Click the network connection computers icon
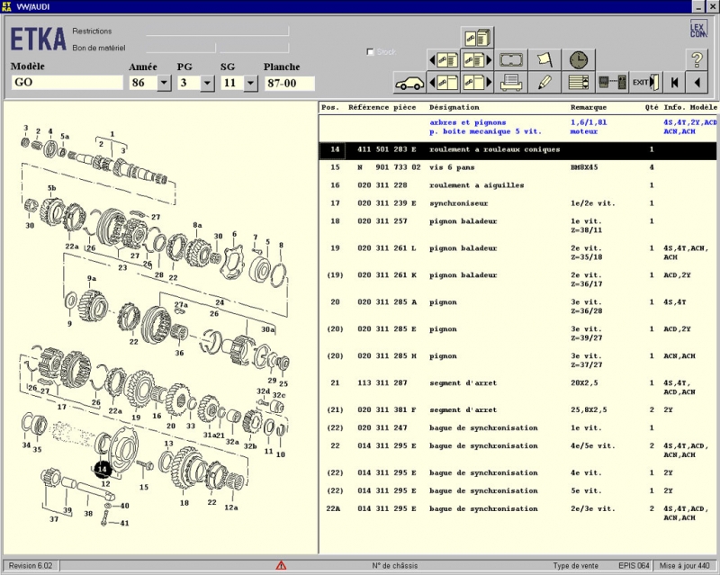Viewport: 720px width, 575px height. [611, 83]
